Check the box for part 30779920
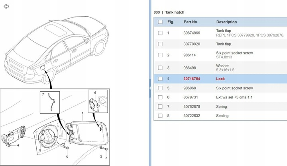 [x=160, y=44]
